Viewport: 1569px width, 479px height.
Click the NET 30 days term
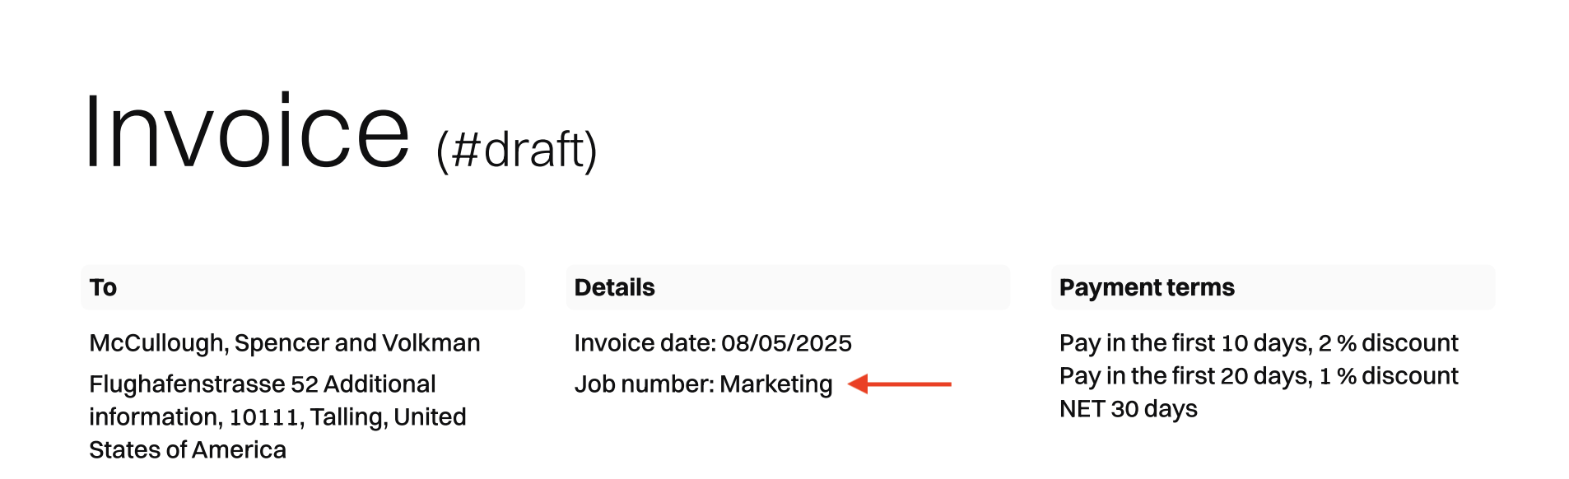tap(1128, 409)
